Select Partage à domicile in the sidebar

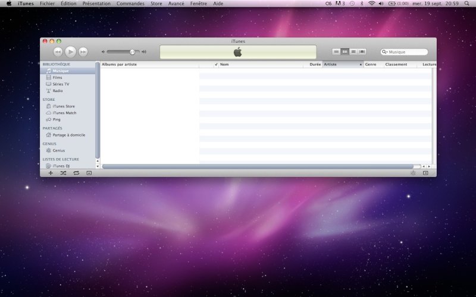tap(68, 135)
